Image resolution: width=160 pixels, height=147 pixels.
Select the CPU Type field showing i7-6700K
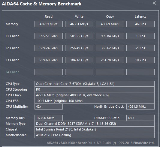click(95, 84)
